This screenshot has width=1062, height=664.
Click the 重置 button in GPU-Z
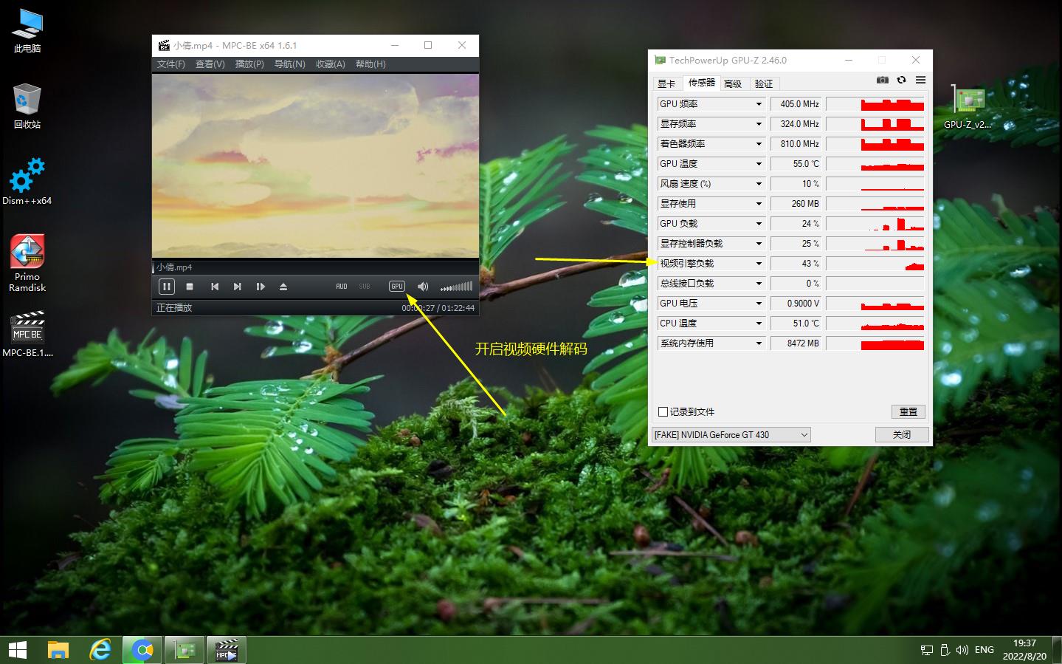coord(908,412)
